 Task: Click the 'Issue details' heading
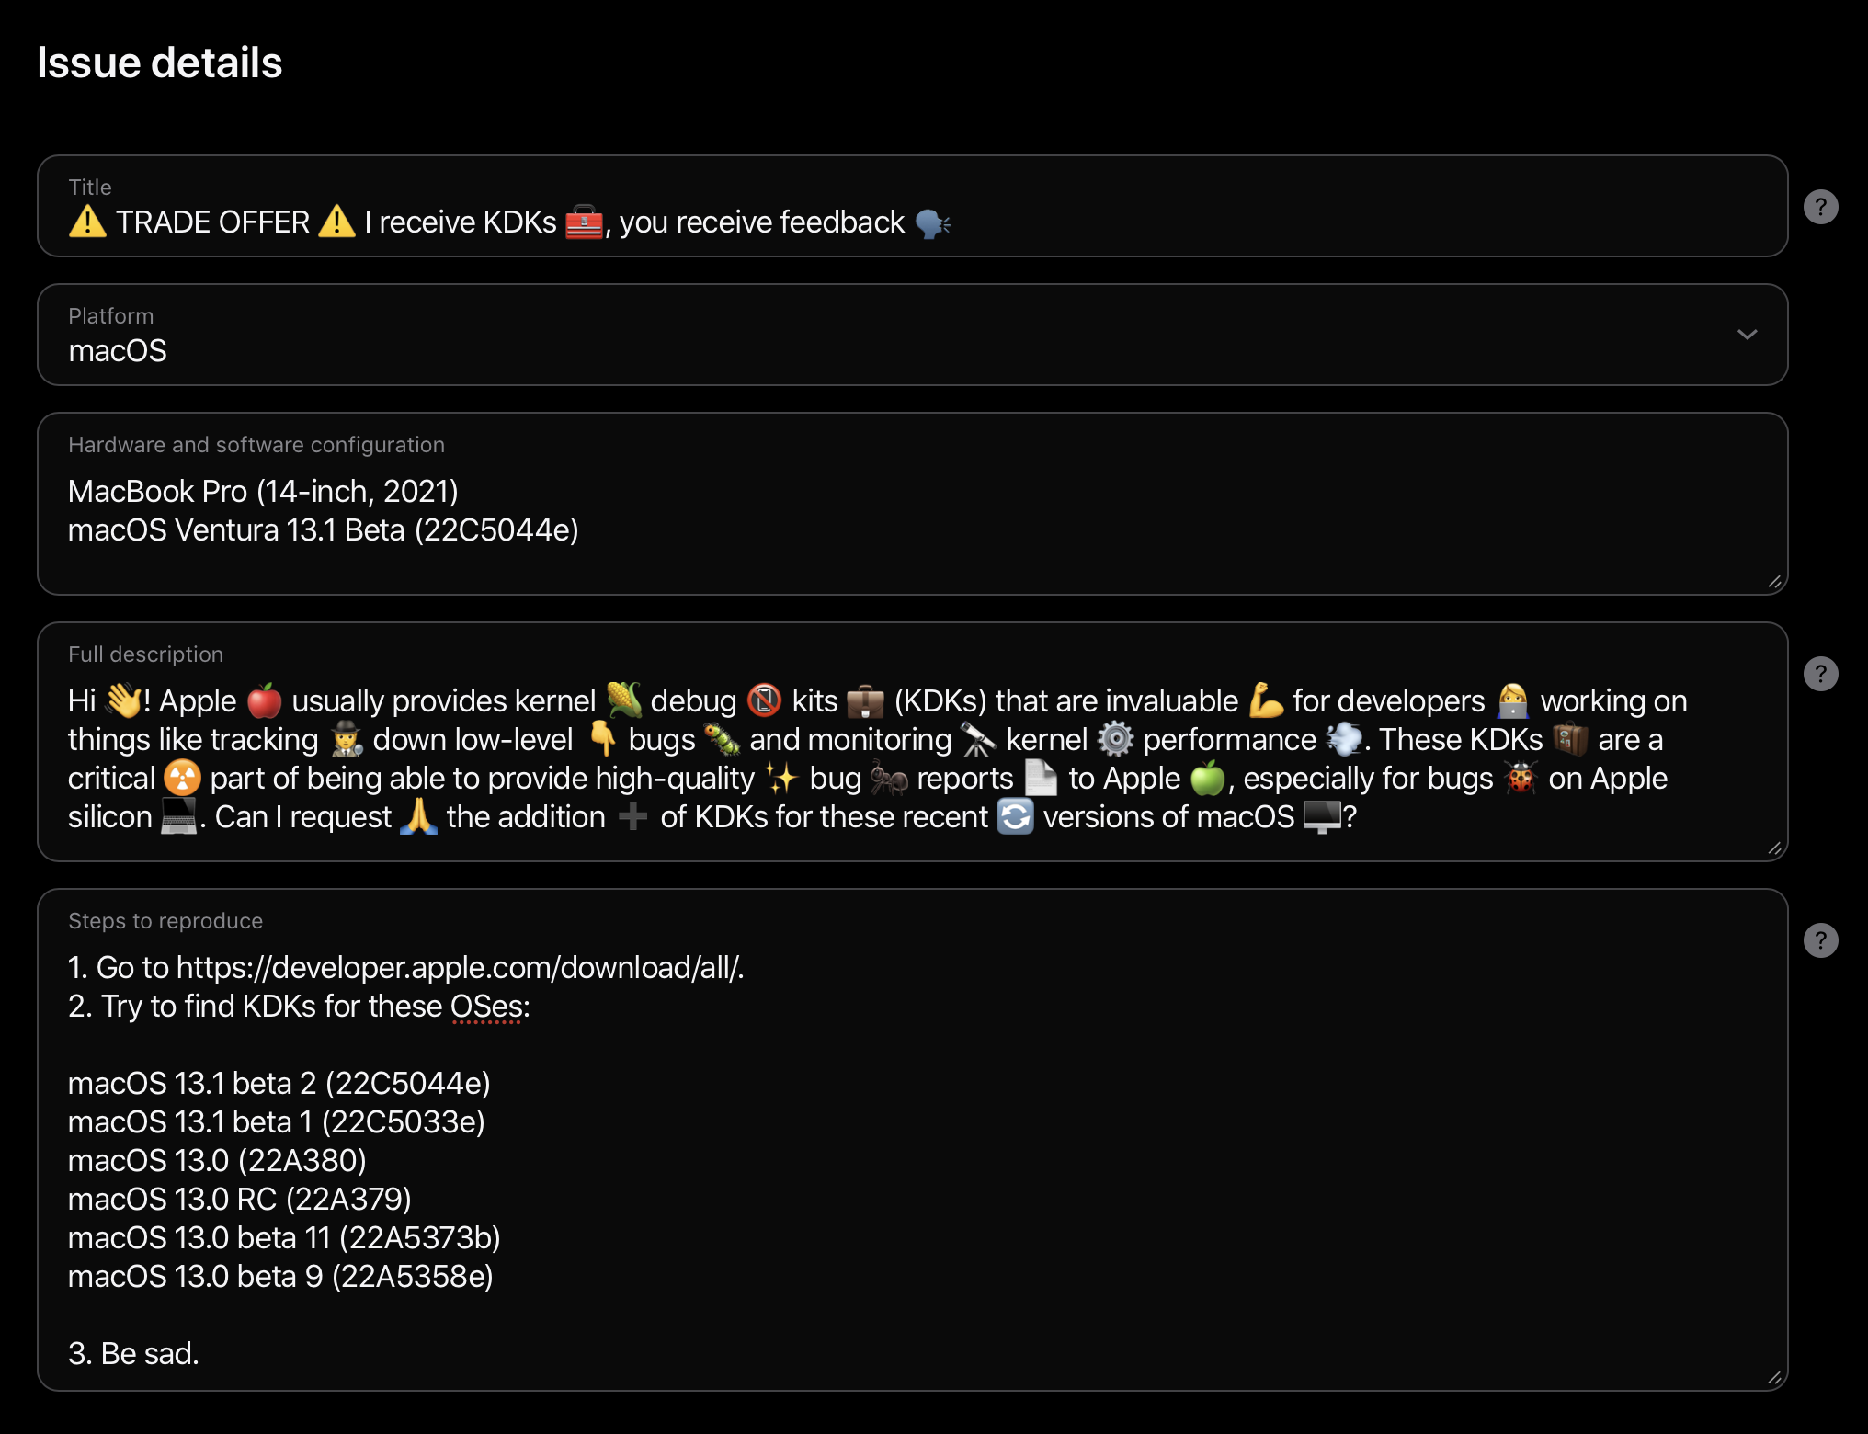[160, 63]
